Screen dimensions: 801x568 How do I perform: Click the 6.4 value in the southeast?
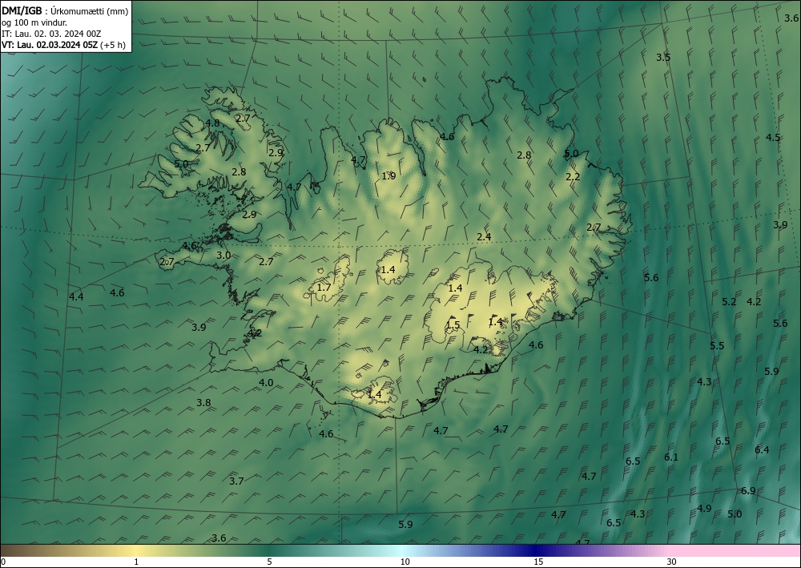click(762, 449)
